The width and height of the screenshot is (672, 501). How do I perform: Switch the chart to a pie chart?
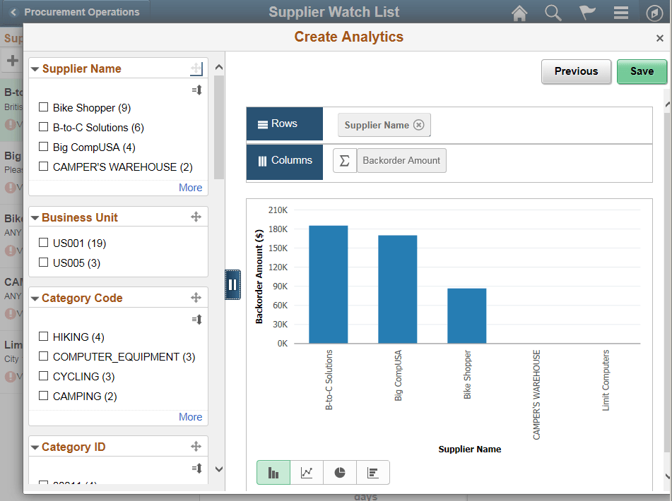point(340,472)
